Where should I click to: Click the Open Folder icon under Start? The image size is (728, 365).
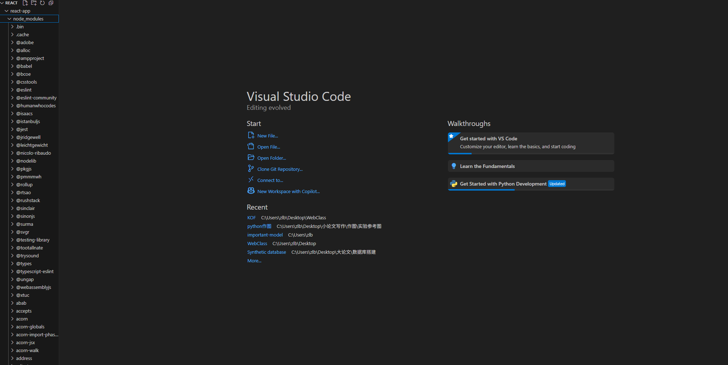pyautogui.click(x=251, y=158)
